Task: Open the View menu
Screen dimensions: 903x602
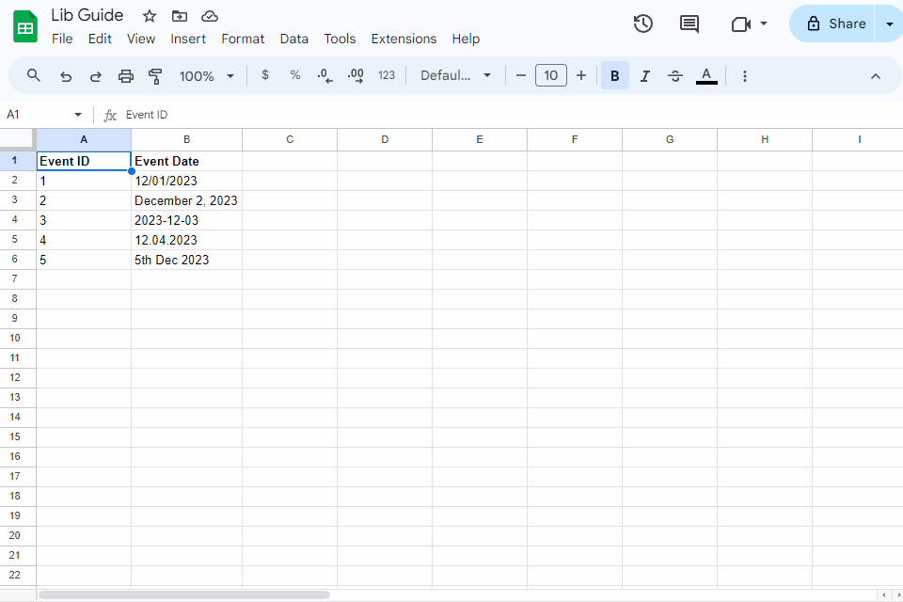Action: tap(141, 39)
